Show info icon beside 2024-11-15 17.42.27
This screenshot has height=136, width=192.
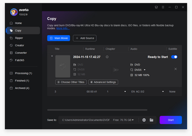click(x=107, y=57)
